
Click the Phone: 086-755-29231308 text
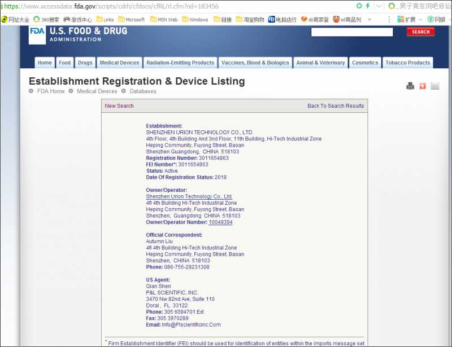click(177, 267)
